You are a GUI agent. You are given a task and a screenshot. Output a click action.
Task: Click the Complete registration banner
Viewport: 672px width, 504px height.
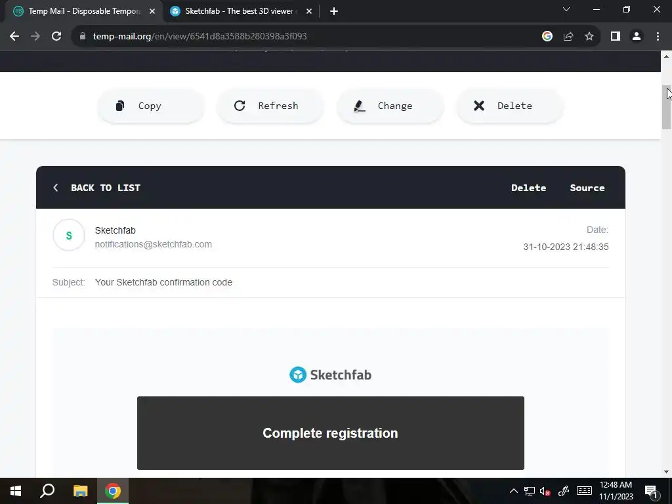331,433
